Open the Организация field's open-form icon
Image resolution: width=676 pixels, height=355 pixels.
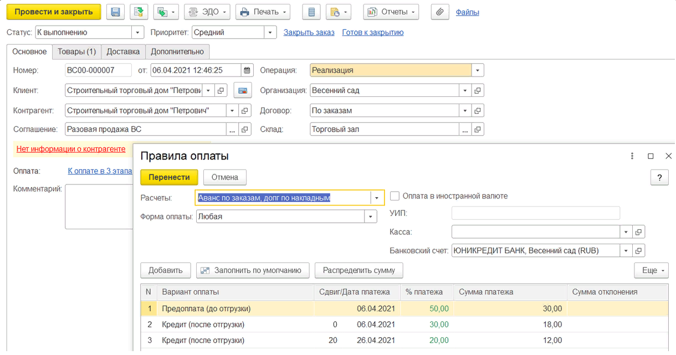click(478, 90)
